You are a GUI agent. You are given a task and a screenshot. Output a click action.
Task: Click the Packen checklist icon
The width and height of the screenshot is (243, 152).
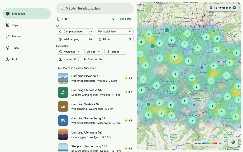point(7,36)
